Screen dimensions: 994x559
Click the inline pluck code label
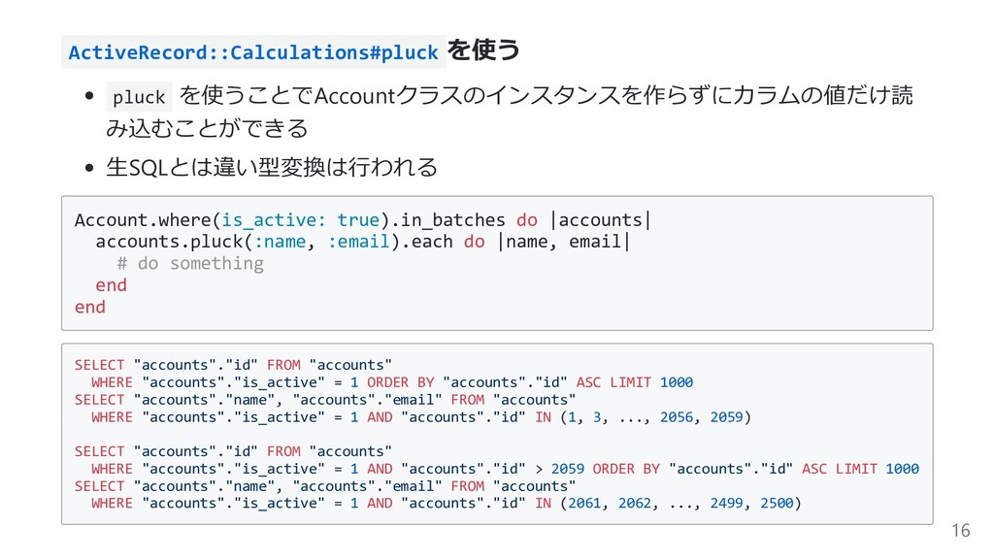139,97
